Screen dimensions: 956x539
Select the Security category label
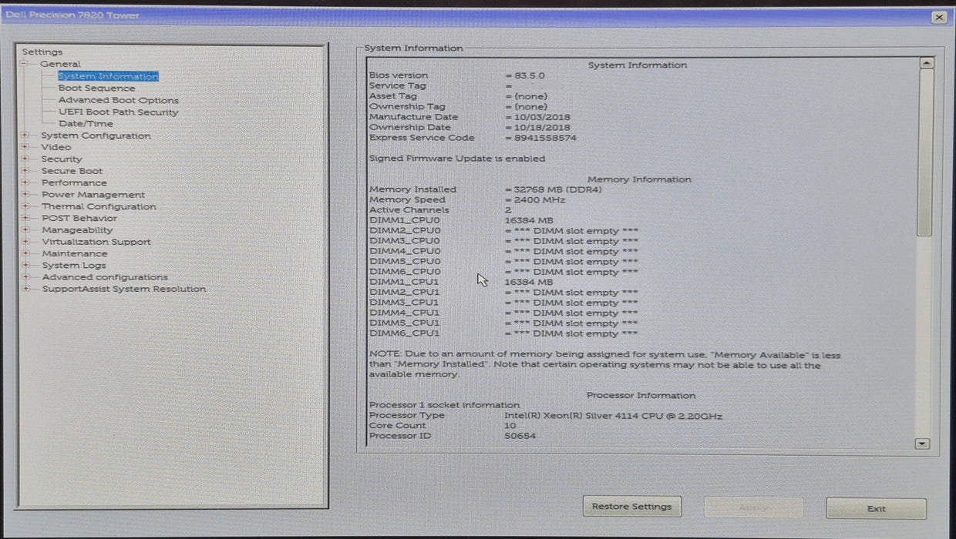click(x=62, y=159)
